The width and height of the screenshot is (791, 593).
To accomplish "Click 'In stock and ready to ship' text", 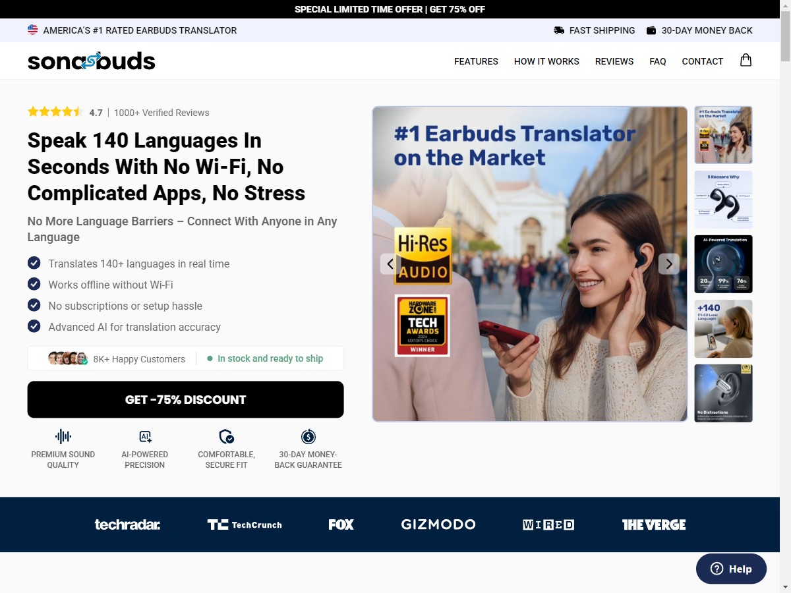I will [270, 358].
